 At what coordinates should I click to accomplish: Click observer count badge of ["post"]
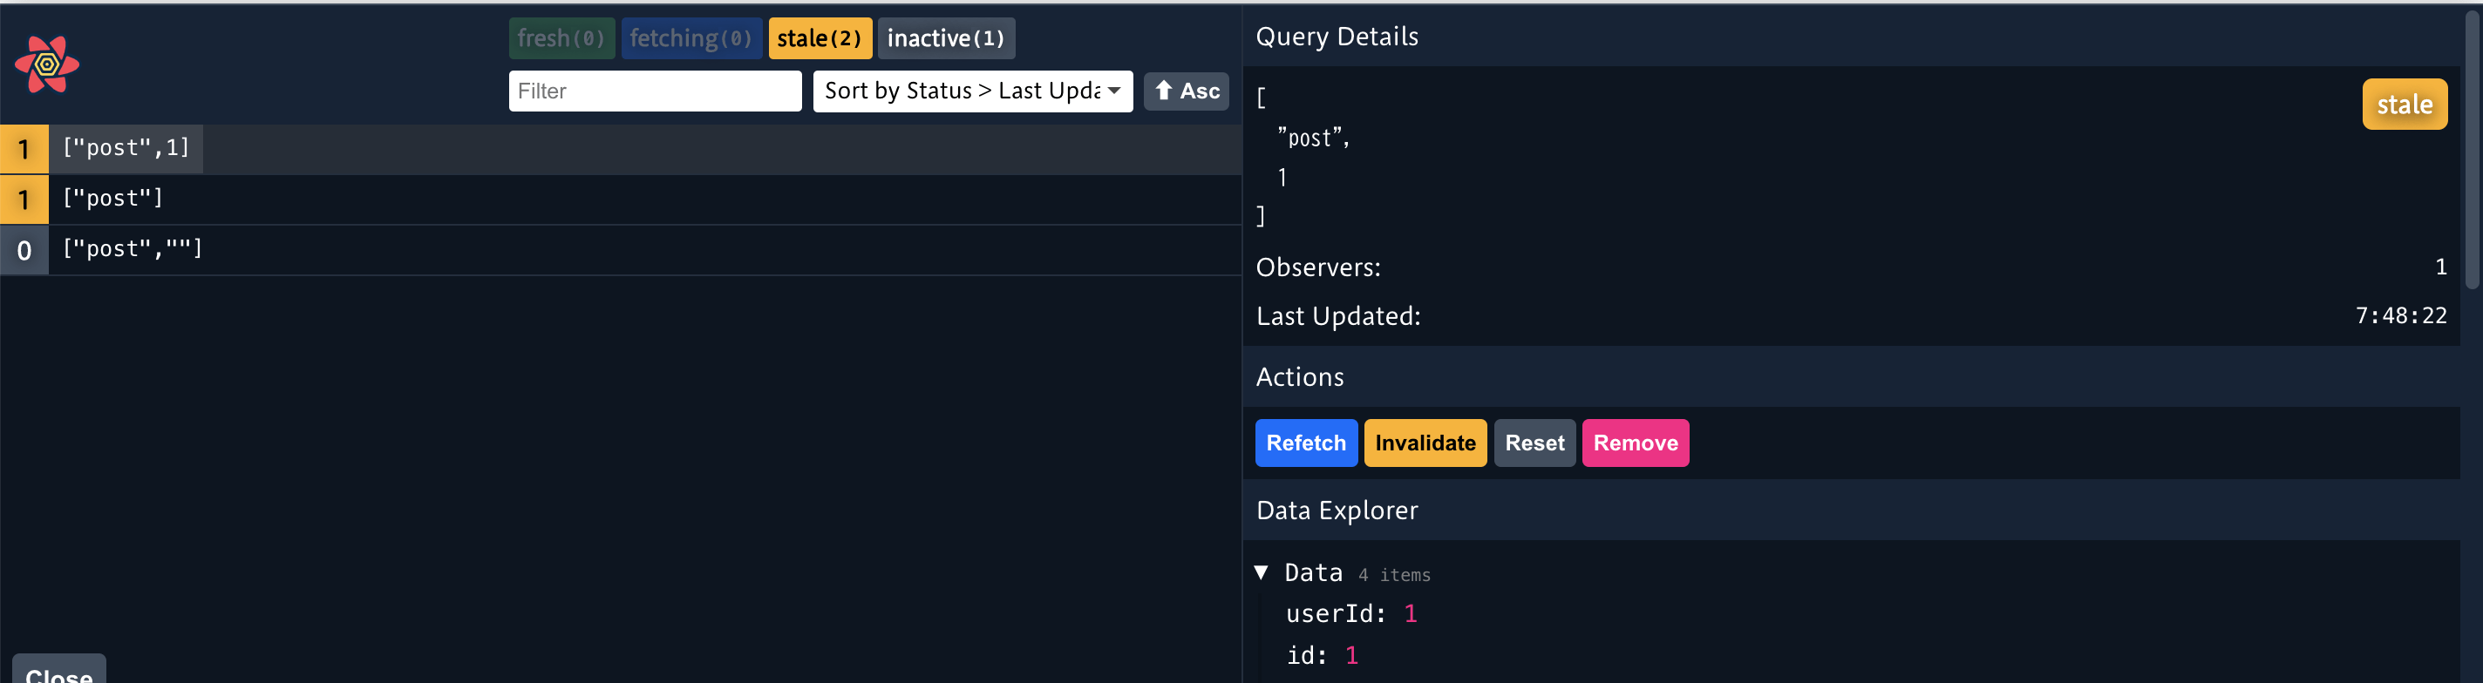click(x=24, y=199)
